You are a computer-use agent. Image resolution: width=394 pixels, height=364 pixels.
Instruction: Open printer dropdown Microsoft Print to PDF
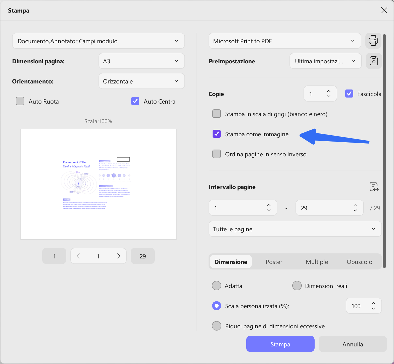[285, 41]
